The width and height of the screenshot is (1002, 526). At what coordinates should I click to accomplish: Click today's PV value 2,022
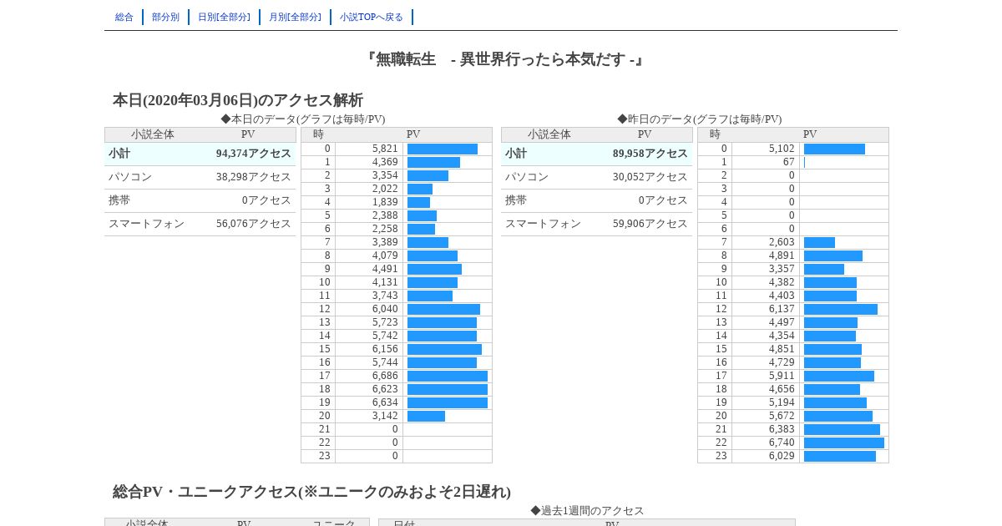tap(385, 189)
